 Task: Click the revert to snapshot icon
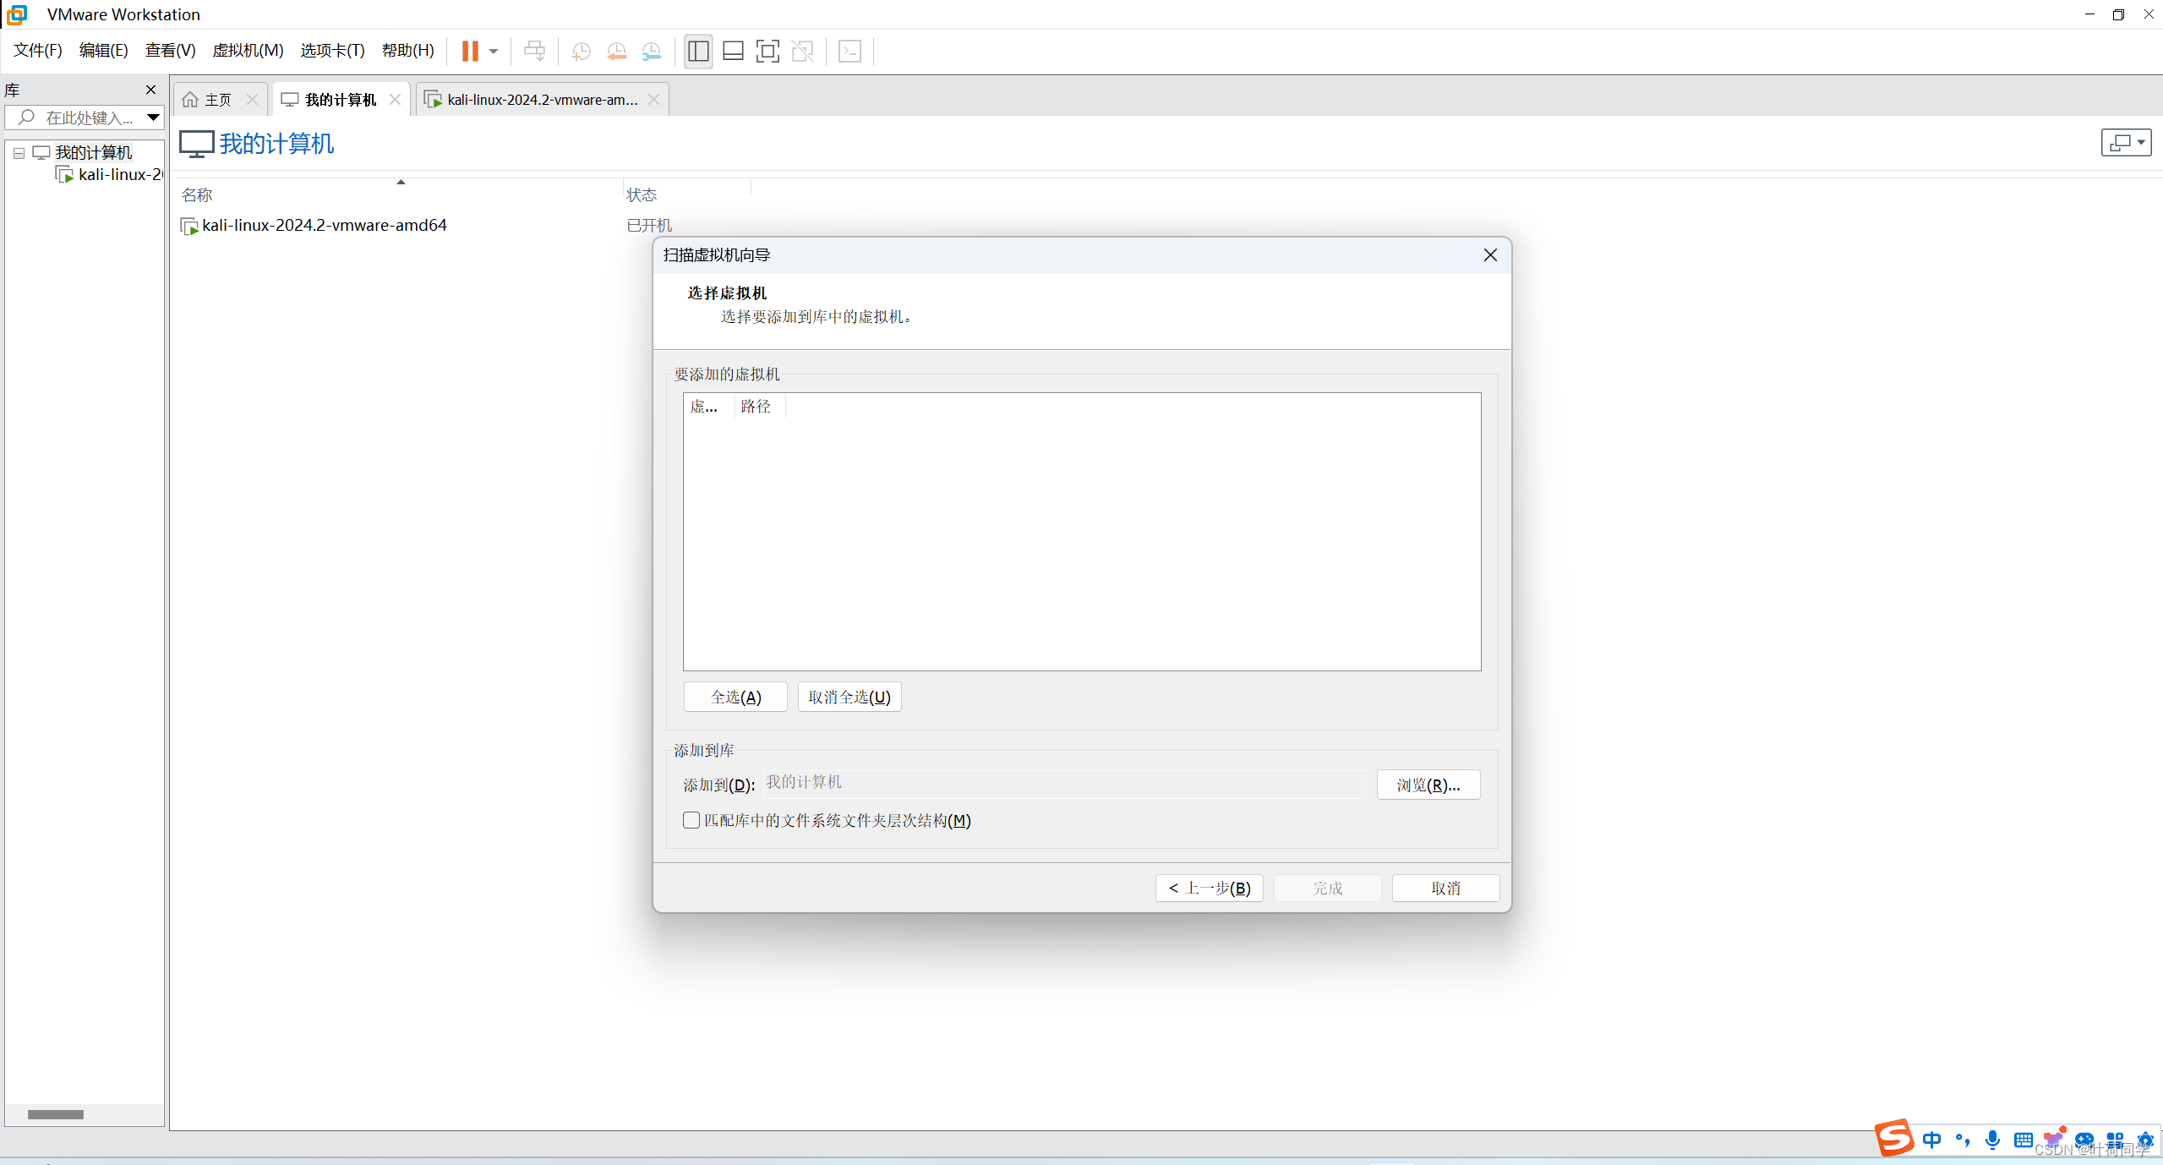[x=617, y=51]
